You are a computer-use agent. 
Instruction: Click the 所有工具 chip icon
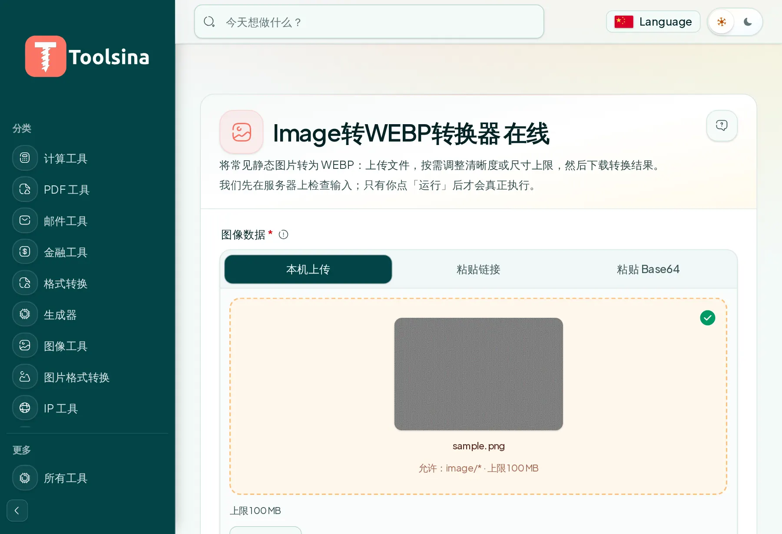pos(25,478)
